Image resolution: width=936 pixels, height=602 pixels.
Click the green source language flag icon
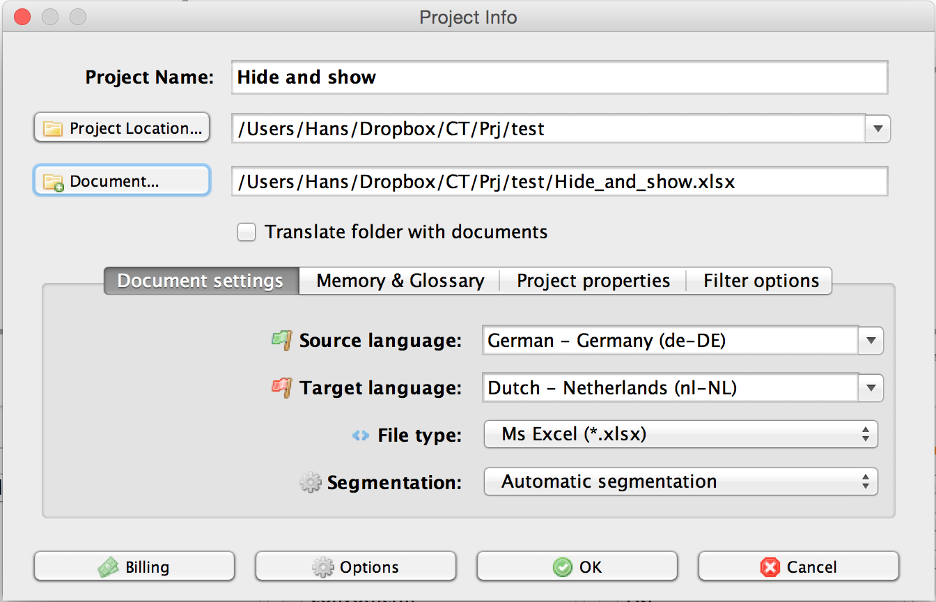pos(281,340)
